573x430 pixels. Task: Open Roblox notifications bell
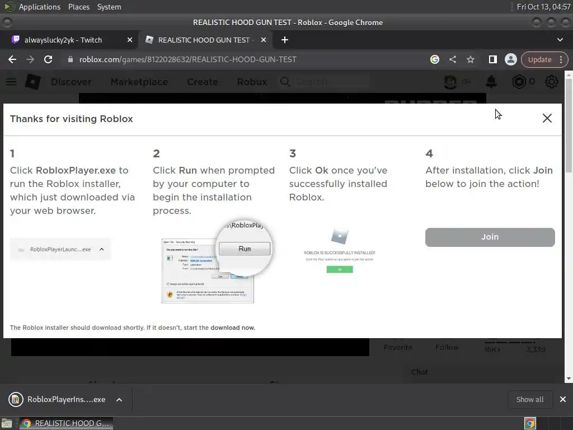point(491,82)
